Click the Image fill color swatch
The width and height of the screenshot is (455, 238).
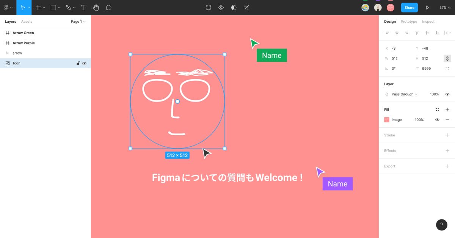click(386, 119)
